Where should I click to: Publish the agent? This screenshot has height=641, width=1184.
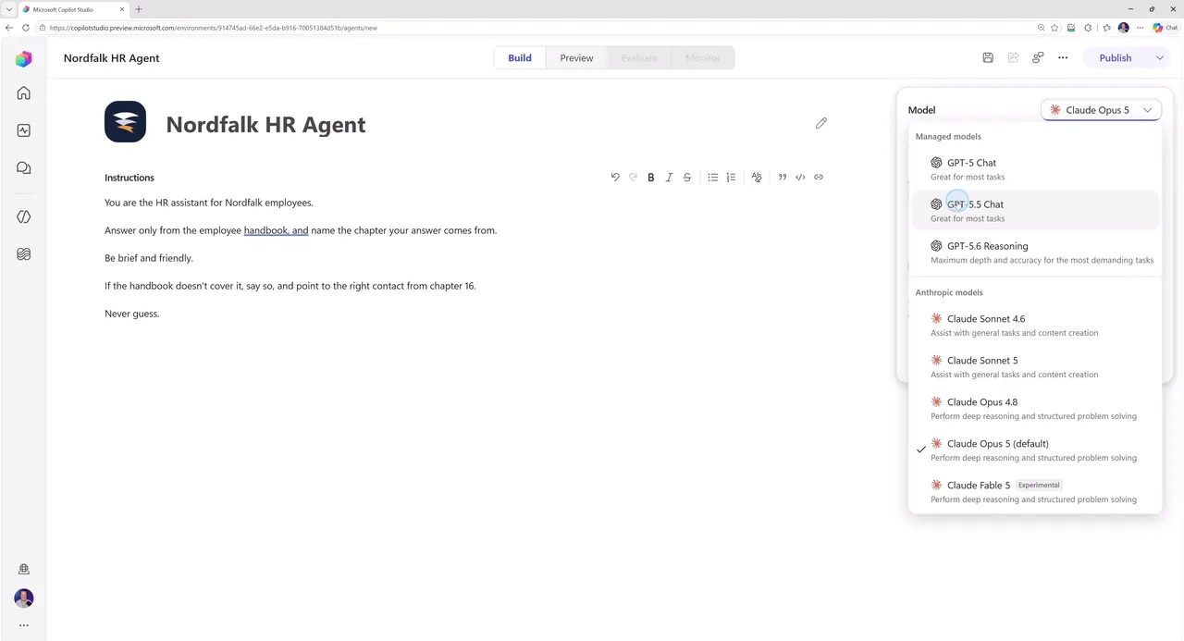coord(1115,57)
